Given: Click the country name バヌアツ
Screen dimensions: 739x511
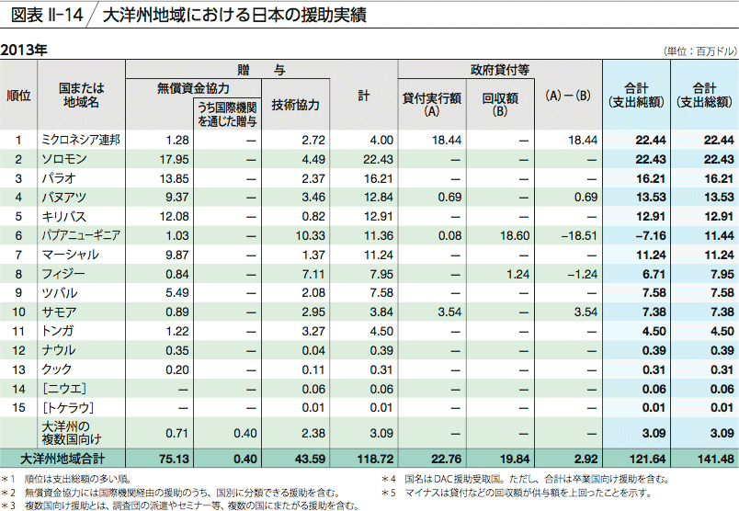Looking at the screenshot, I should pos(64,198).
